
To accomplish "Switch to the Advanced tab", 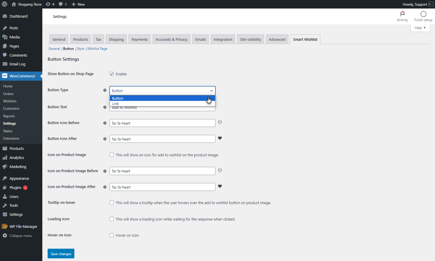I will click(277, 39).
